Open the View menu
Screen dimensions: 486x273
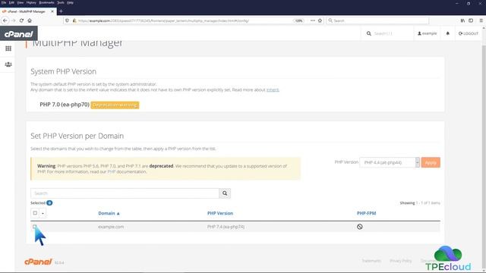21,2
